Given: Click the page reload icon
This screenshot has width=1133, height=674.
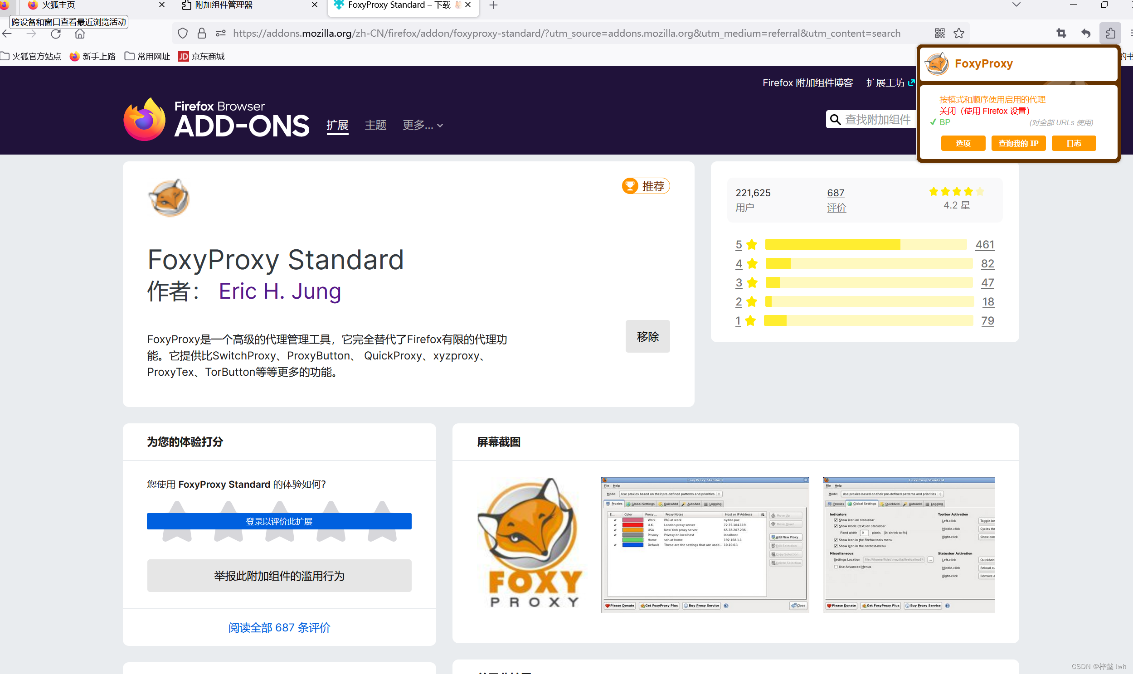Looking at the screenshot, I should tap(56, 34).
